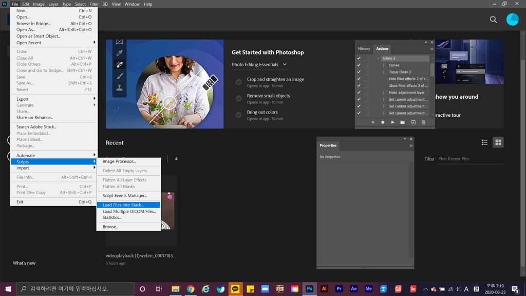Image resolution: width=526 pixels, height=296 pixels.
Task: Open the Filter menu in menu bar
Action: coord(94,4)
